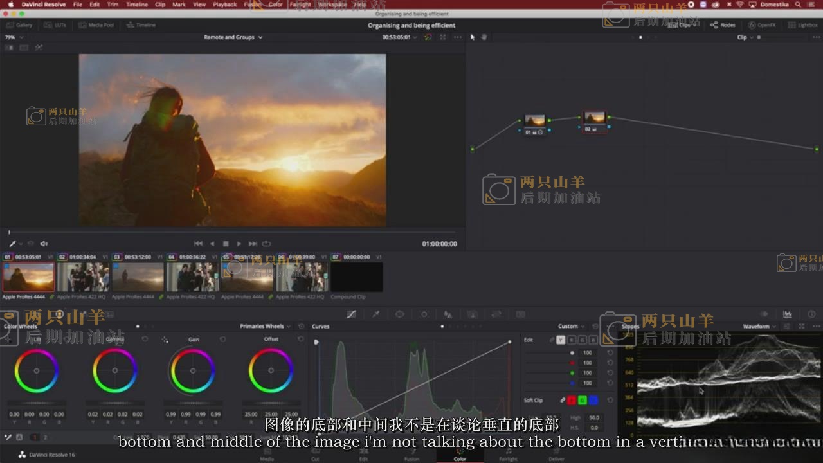This screenshot has height=463, width=823.
Task: Click the Offset color wheel center
Action: point(271,370)
